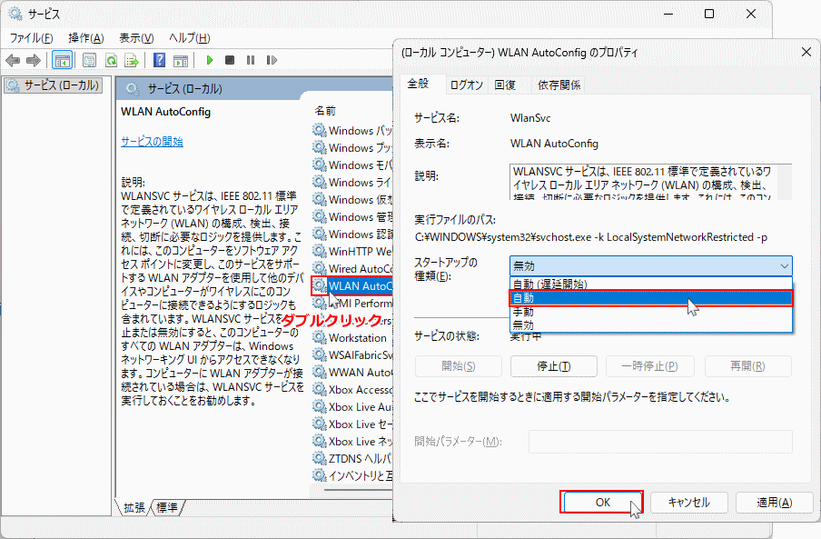The height and width of the screenshot is (539, 821).
Task: Click the gear icon beside Workstation
Action: click(320, 337)
